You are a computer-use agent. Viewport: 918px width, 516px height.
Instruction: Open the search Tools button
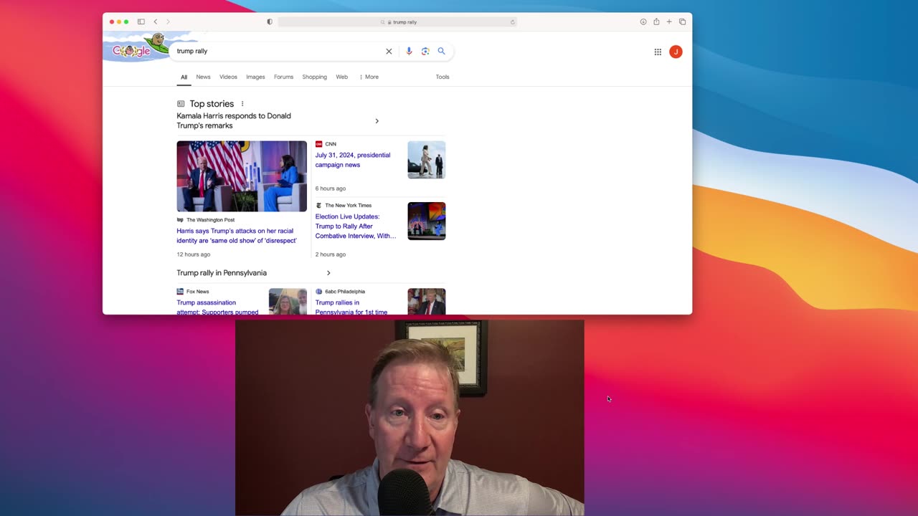(443, 77)
